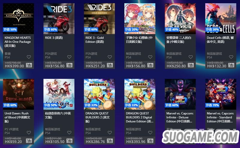Open Marvel vs. Capcom: Infinite Deluxe Edition title
This screenshot has width=240, height=148.
click(x=180, y=117)
